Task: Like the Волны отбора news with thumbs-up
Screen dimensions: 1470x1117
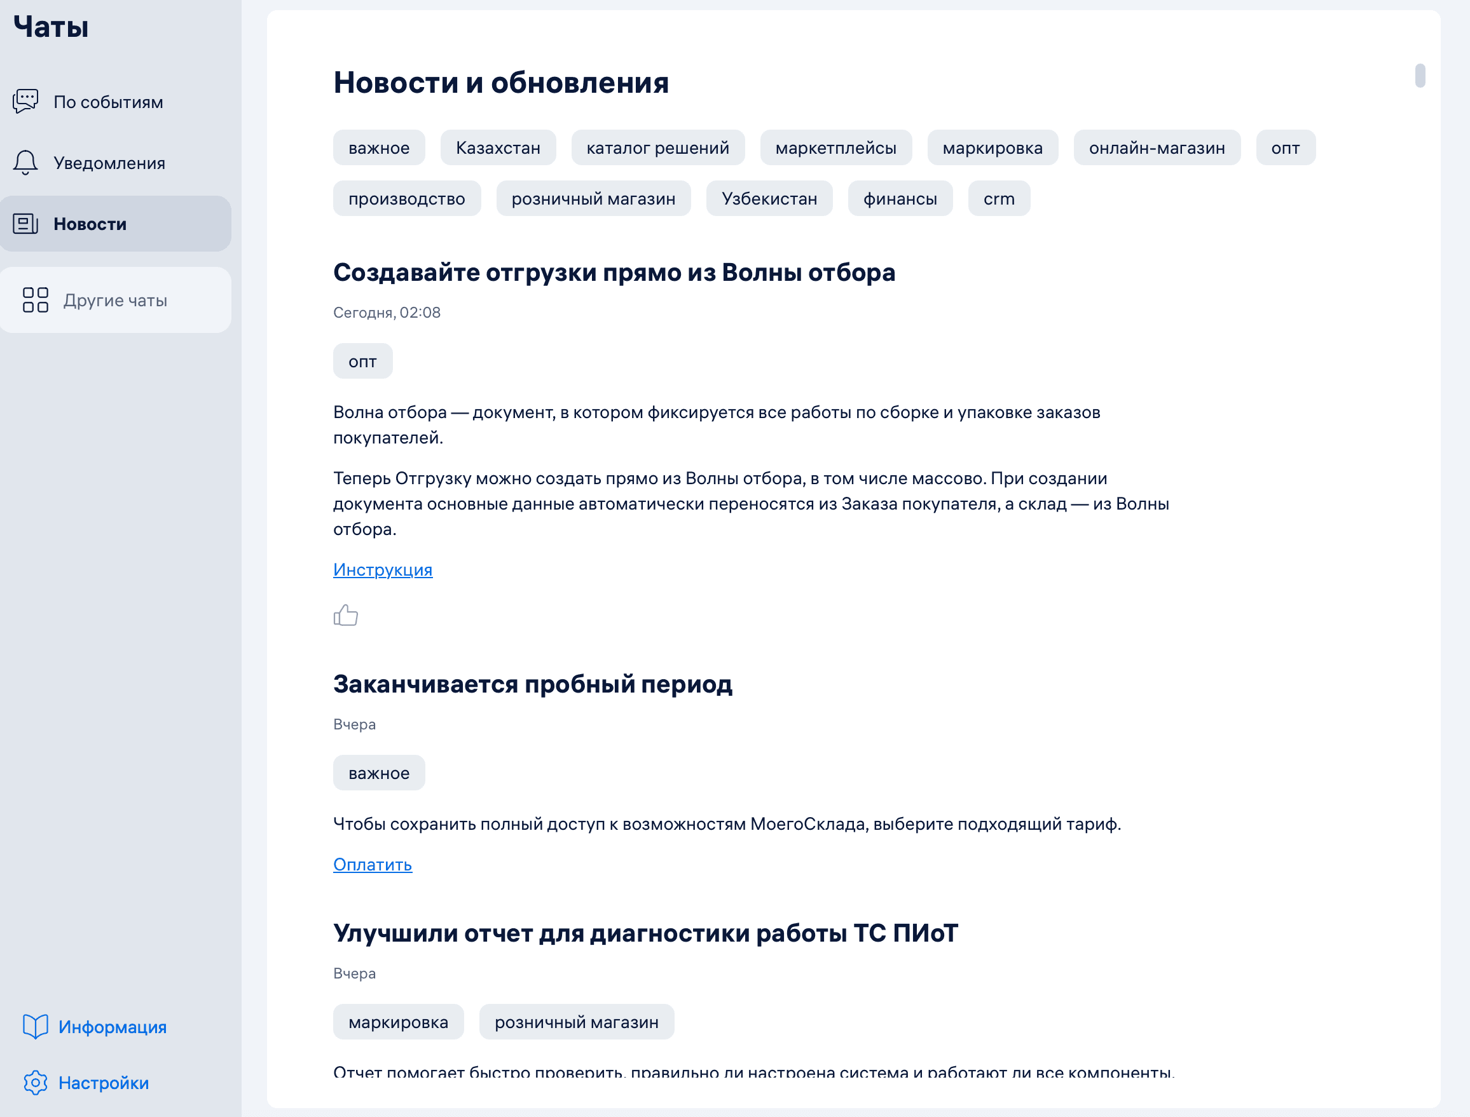Action: 346,615
